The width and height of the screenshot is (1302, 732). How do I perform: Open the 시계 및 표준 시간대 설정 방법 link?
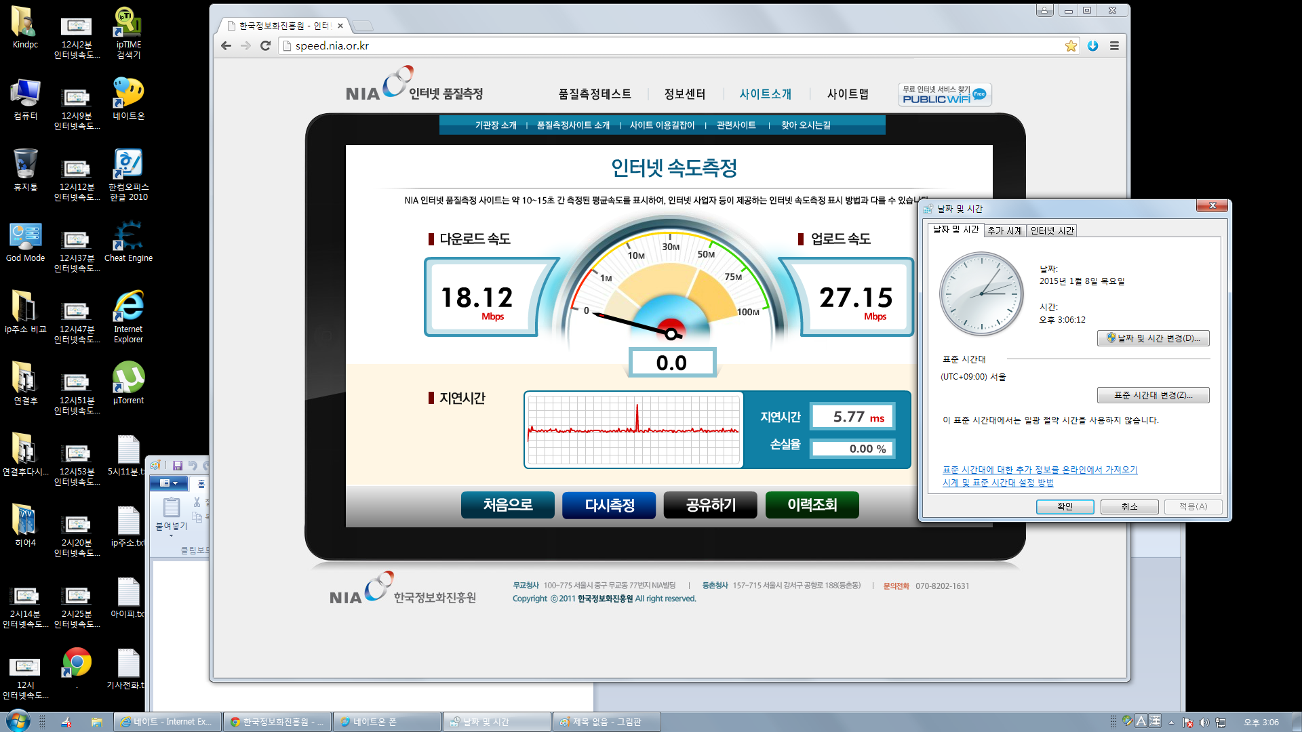[x=998, y=483]
